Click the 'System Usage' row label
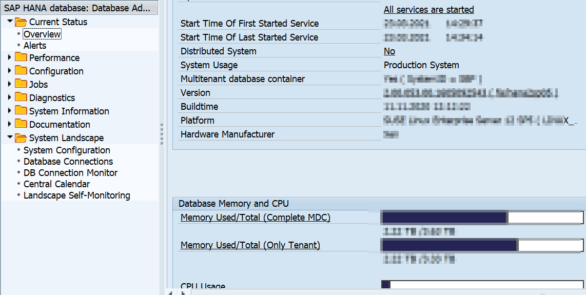The height and width of the screenshot is (295, 586). [x=209, y=65]
